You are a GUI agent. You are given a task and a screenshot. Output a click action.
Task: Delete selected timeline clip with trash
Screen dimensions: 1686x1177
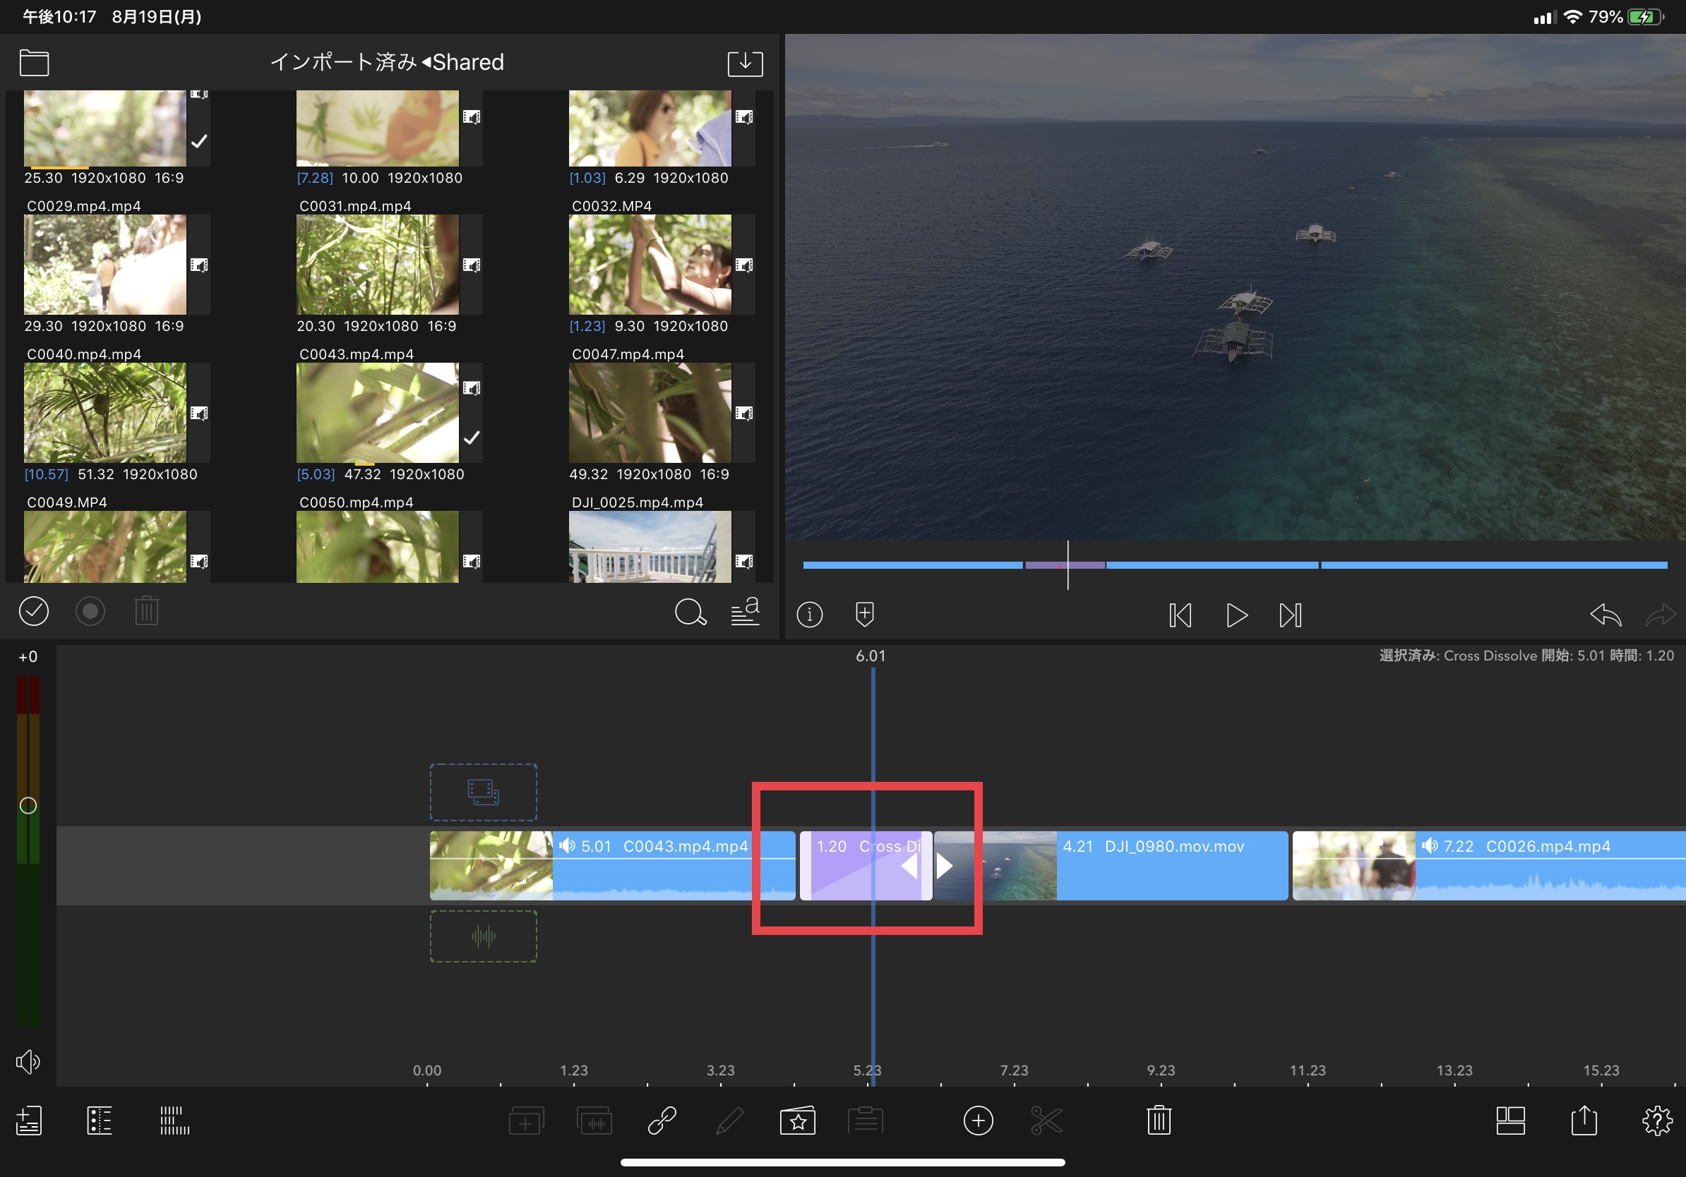tap(1158, 1121)
